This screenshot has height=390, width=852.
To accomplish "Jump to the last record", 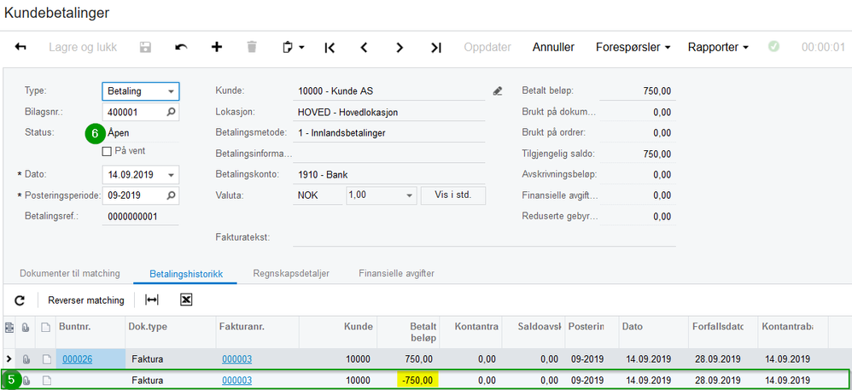I will pos(435,48).
